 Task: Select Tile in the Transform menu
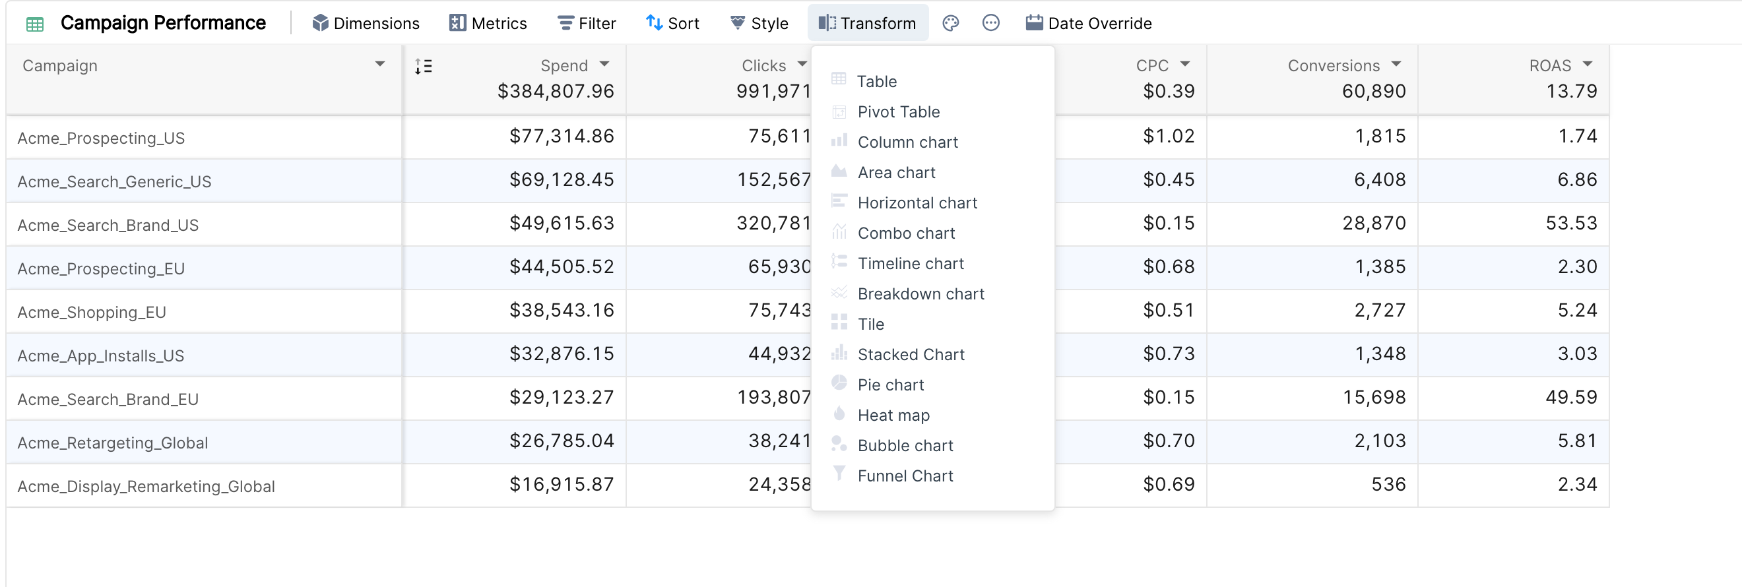pyautogui.click(x=932, y=324)
